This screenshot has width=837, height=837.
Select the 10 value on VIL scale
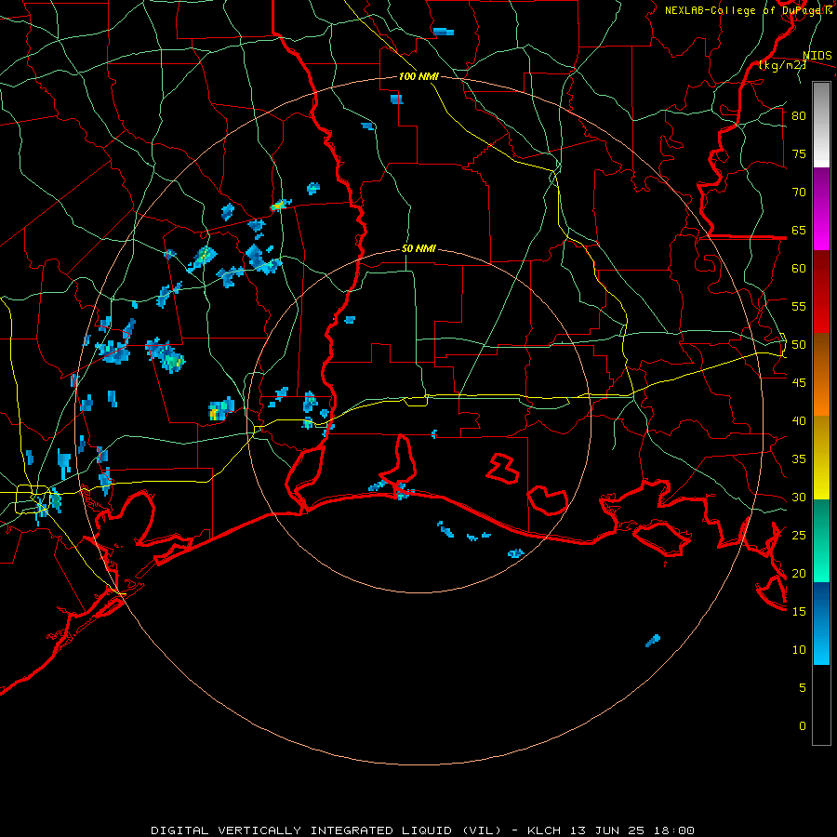coord(799,650)
